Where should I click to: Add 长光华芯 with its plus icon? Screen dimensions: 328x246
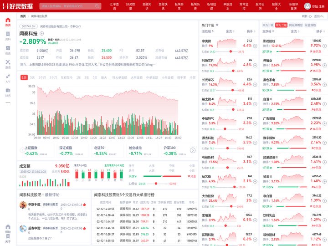pos(255,85)
